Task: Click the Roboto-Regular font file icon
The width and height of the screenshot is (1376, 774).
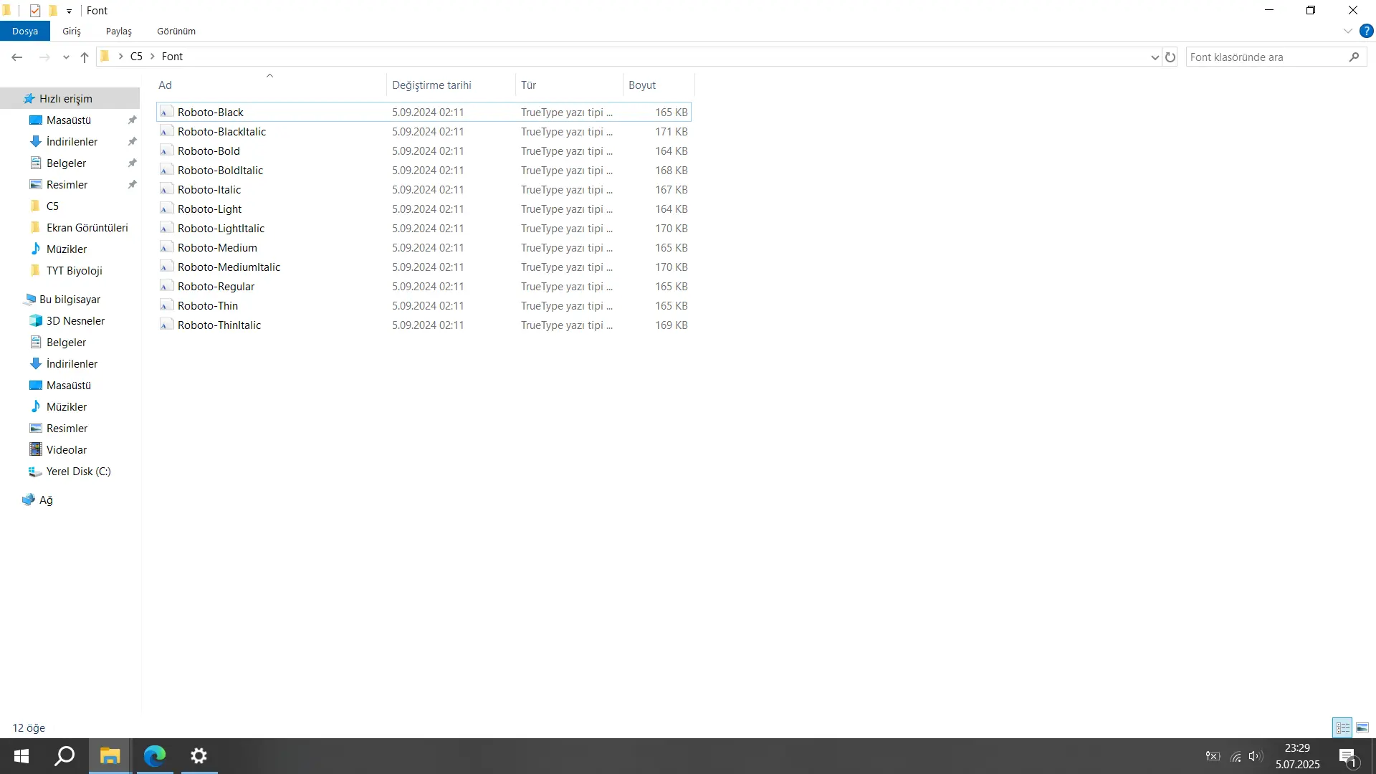Action: pyautogui.click(x=166, y=287)
